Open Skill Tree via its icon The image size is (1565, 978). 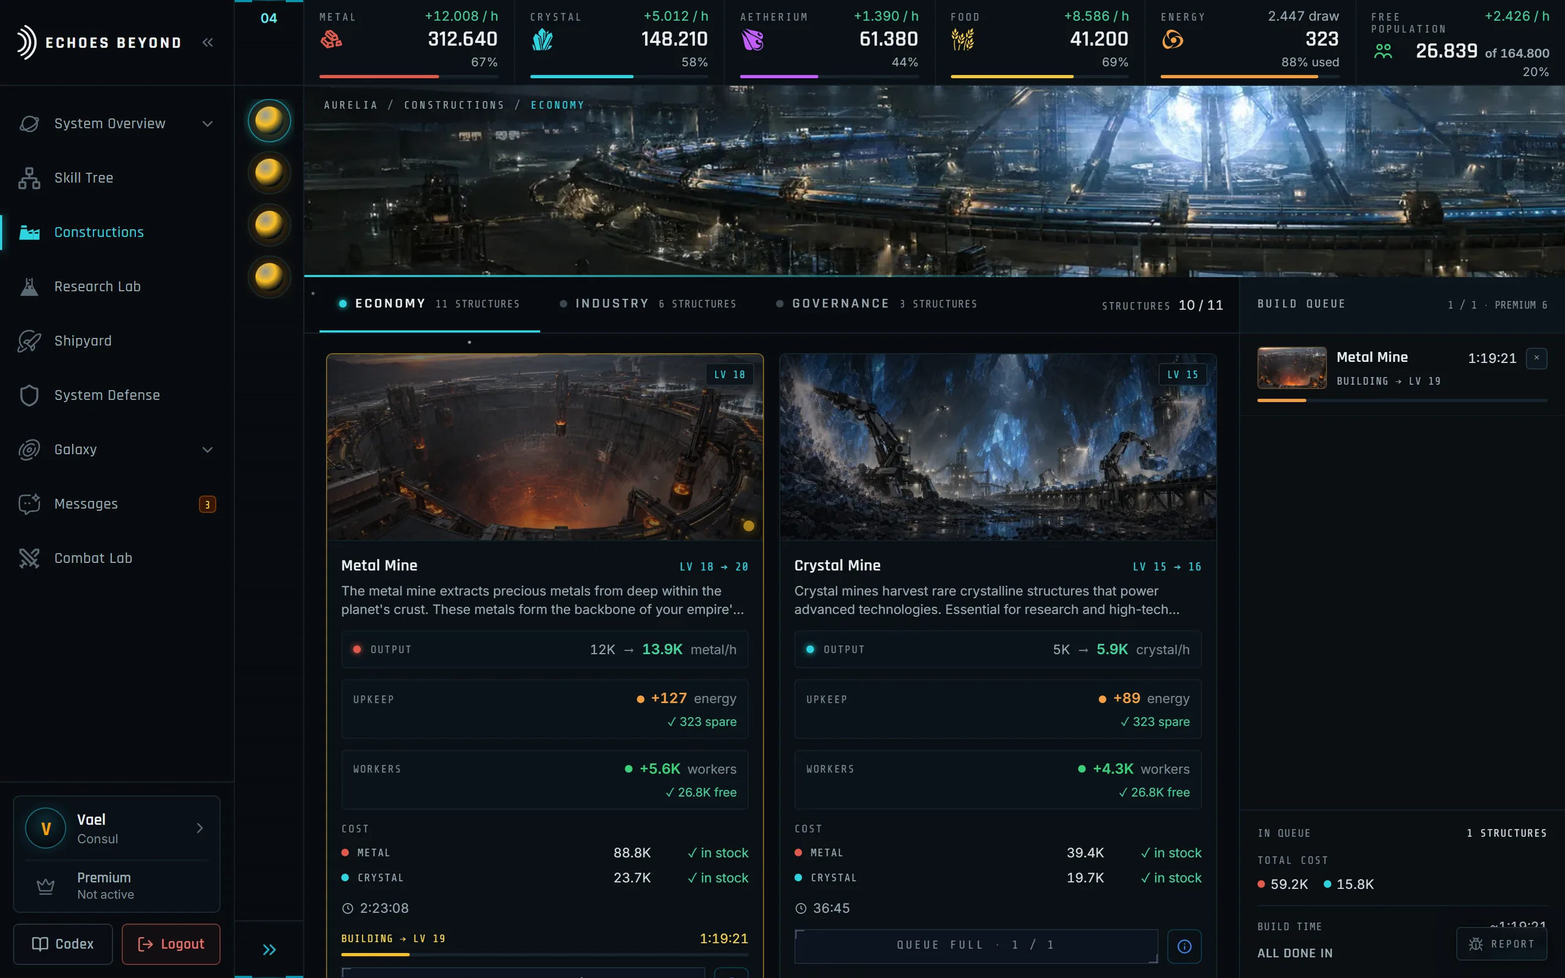click(29, 178)
